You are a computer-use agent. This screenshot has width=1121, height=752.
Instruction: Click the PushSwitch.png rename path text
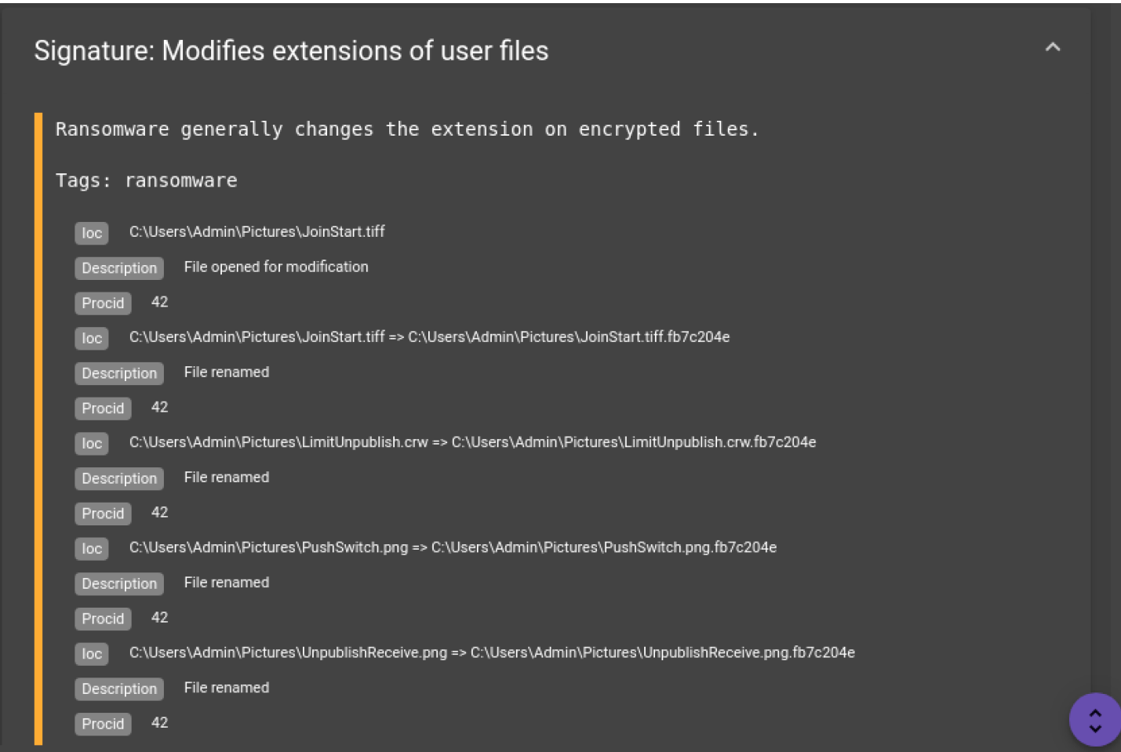click(x=453, y=547)
